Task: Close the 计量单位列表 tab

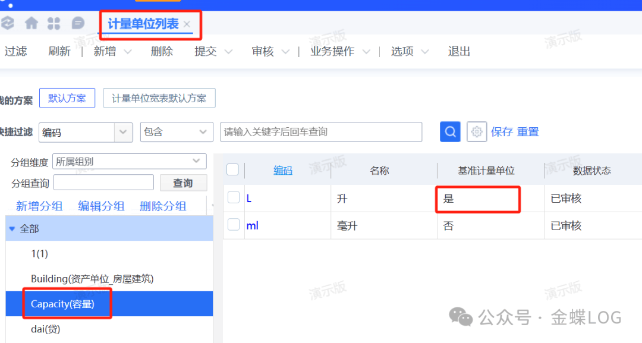Action: 187,24
